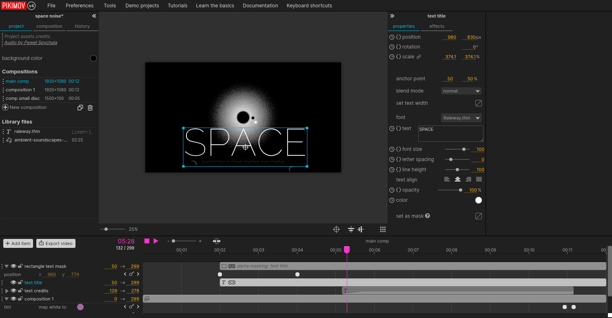Collapse the right properties panel
Viewport: 612px width, 318px height.
pyautogui.click(x=392, y=16)
